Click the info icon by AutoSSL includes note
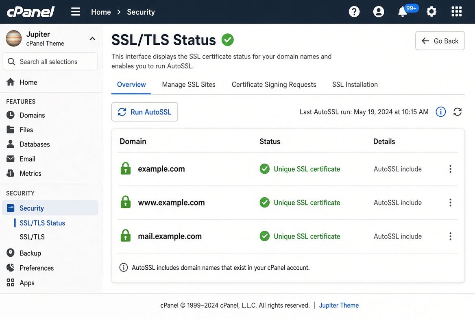This screenshot has height=319, width=475. tap(124, 267)
